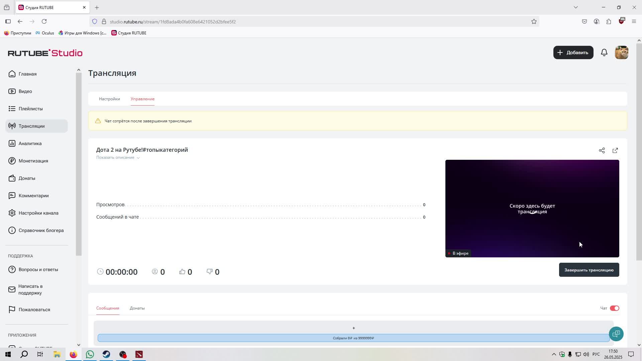
Task: Open Channel settings in the sidebar
Action: (38, 213)
